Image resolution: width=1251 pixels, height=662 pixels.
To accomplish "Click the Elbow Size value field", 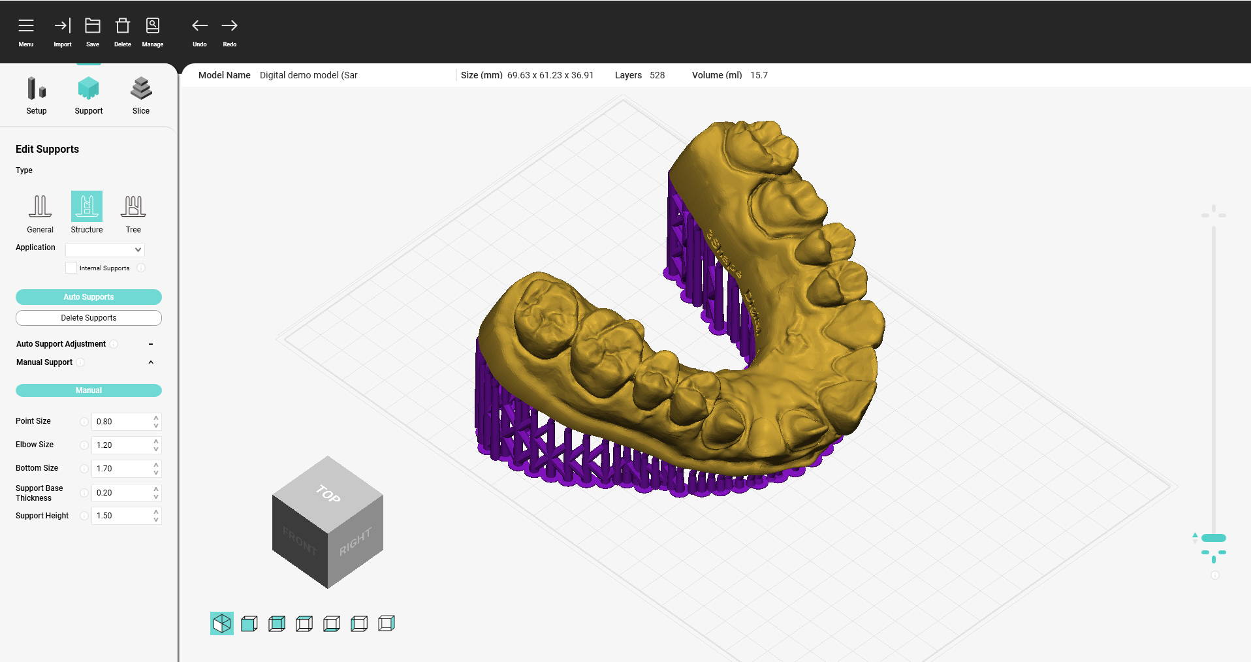I will (x=121, y=445).
